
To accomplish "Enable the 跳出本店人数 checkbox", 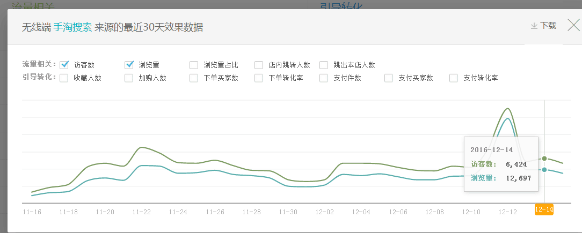I will 324,65.
